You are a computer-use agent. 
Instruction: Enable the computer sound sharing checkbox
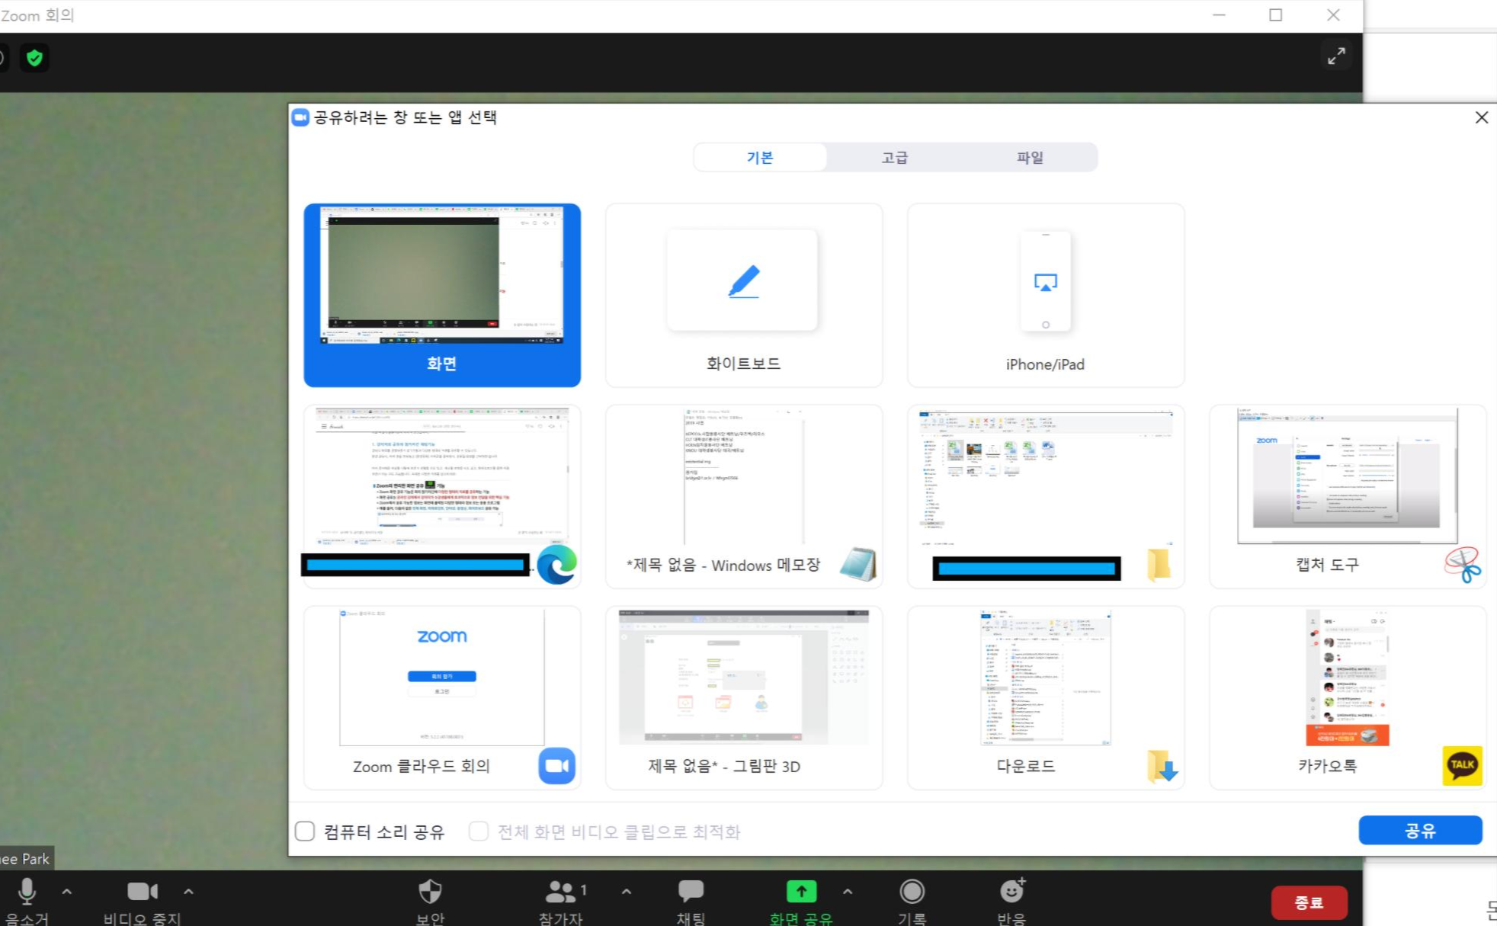click(x=305, y=831)
